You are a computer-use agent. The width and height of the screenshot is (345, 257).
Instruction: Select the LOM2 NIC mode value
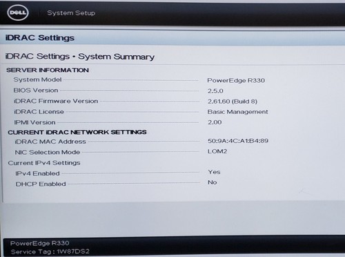tap(217, 151)
